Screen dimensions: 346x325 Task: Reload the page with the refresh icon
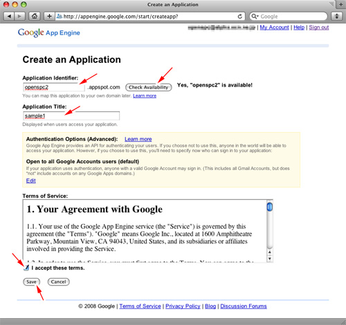point(240,17)
